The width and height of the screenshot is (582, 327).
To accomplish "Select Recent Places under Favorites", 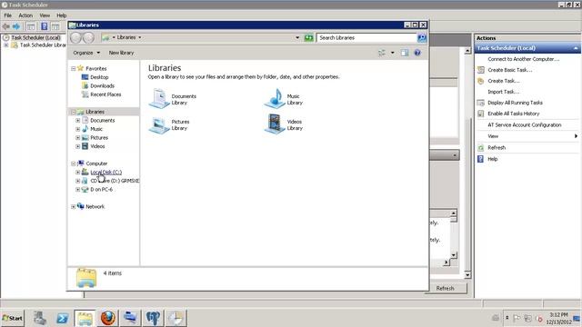I will [105, 94].
